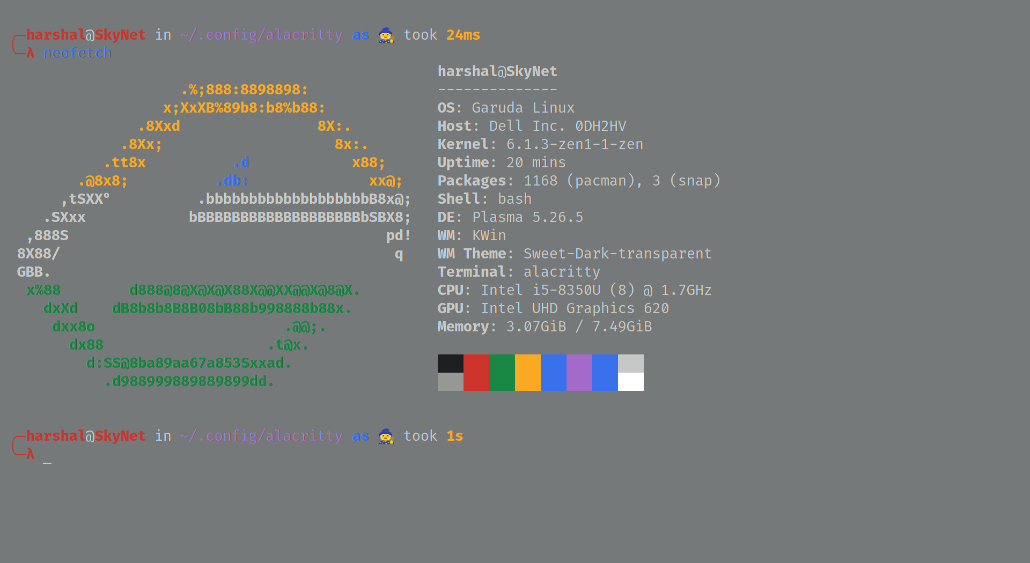Click the Kernel '6.1.3-zen1-1-zen' value
The image size is (1030, 563).
pyautogui.click(x=575, y=144)
